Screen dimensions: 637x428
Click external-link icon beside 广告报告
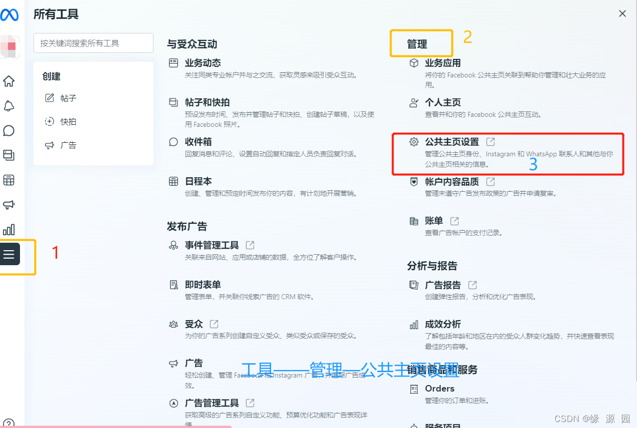(x=472, y=285)
